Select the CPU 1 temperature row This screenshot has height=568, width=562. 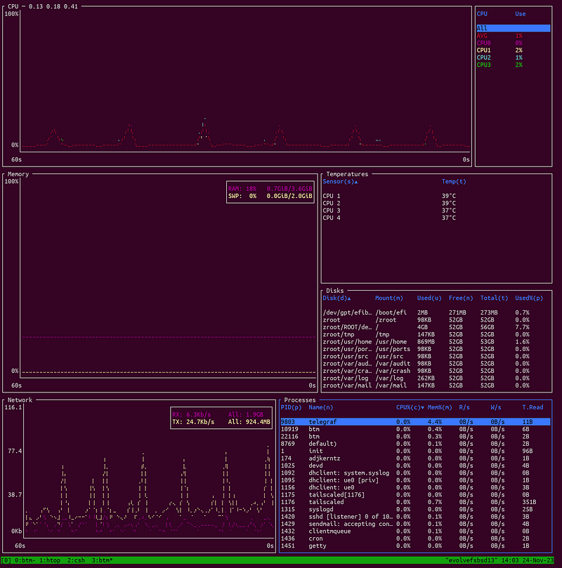436,196
